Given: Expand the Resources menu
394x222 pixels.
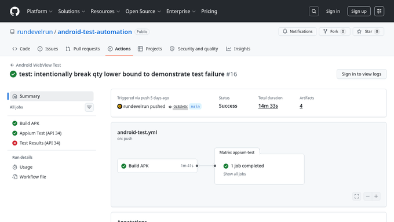Looking at the screenshot, I should [105, 12].
